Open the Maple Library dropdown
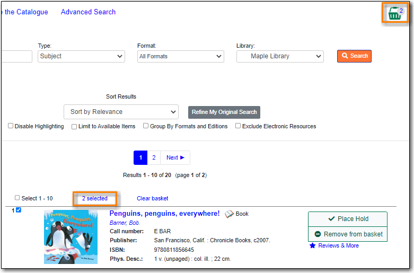The width and height of the screenshot is (414, 273). 279,56
